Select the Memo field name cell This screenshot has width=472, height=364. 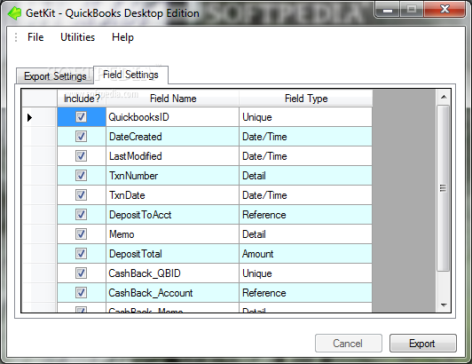(172, 234)
